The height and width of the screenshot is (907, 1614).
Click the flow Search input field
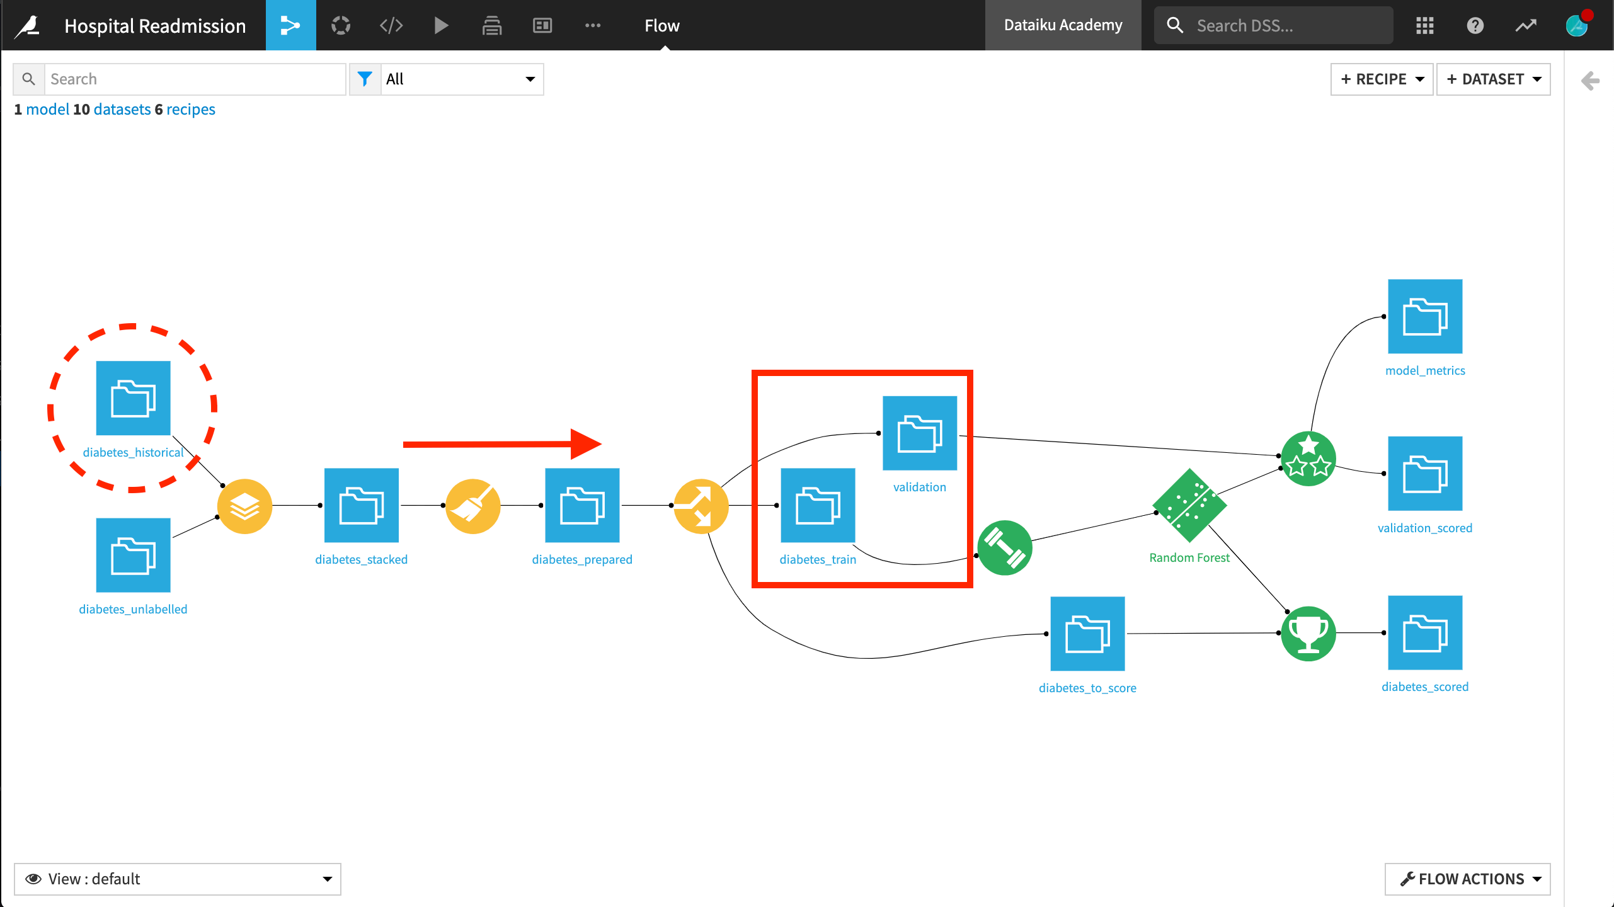pyautogui.click(x=195, y=79)
